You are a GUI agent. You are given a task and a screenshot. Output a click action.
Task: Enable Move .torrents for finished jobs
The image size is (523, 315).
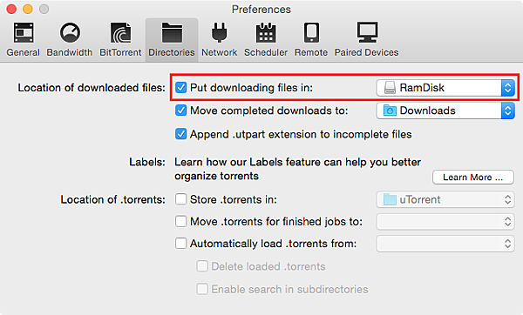180,221
